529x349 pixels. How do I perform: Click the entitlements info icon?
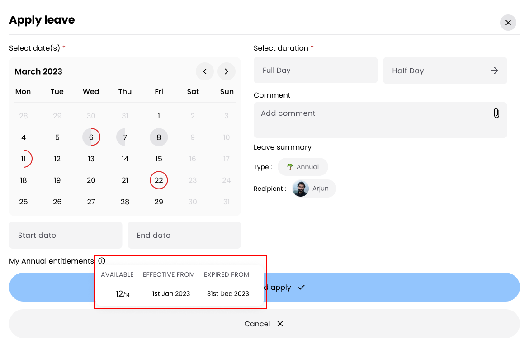[x=102, y=261]
